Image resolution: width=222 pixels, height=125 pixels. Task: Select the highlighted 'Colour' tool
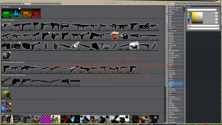point(176,84)
